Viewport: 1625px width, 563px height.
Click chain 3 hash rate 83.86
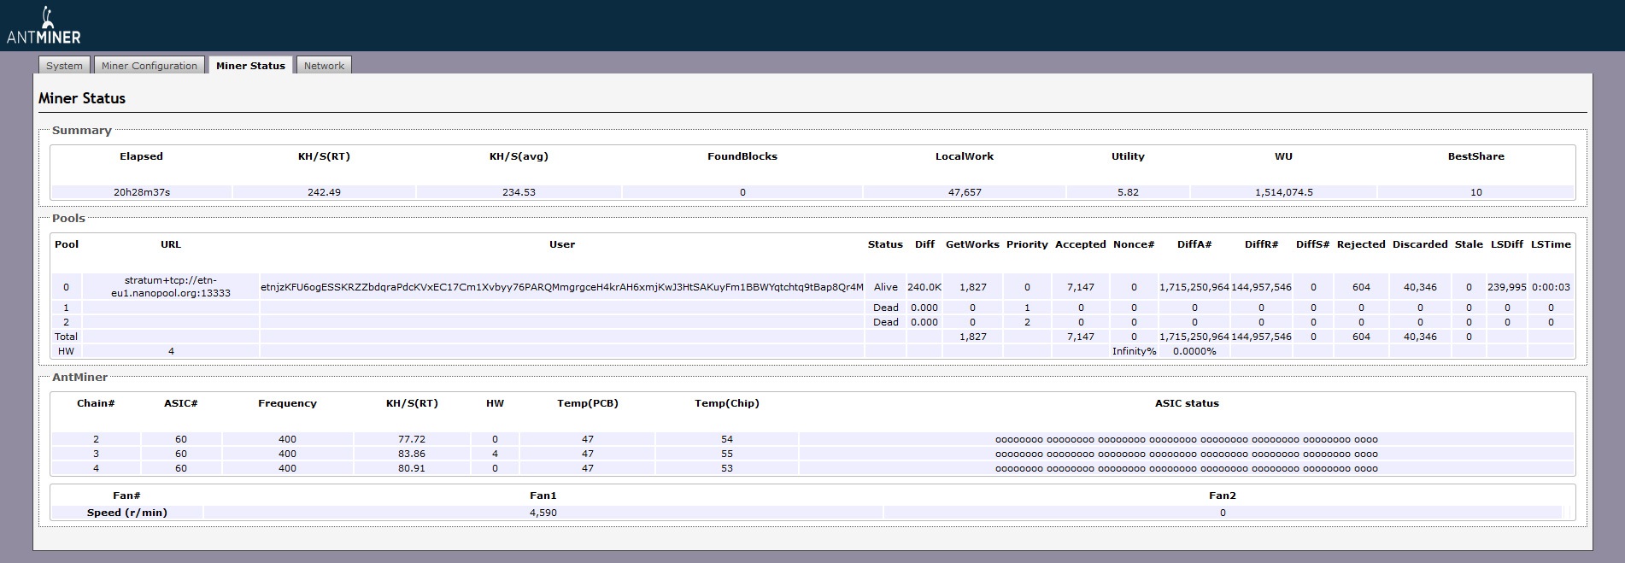click(x=412, y=454)
